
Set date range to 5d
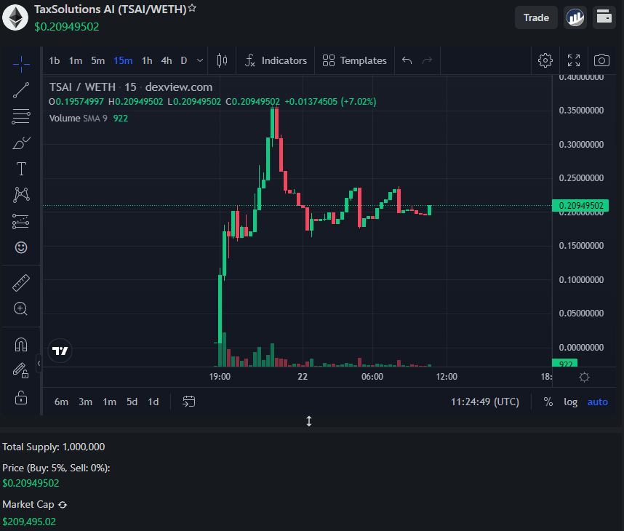click(132, 402)
